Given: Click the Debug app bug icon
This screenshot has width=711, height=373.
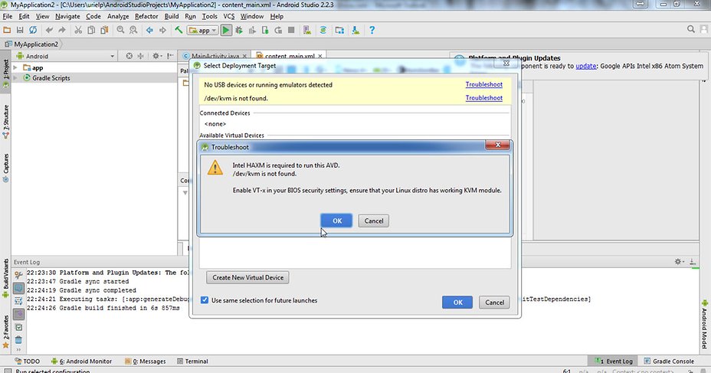Looking at the screenshot, I should point(239,30).
